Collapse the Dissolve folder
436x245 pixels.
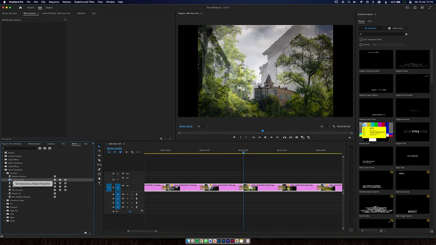(x=4, y=173)
